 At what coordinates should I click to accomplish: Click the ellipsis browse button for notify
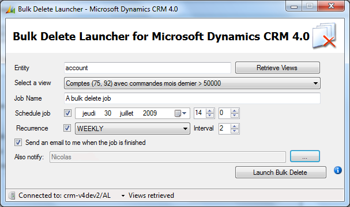pos(305,156)
